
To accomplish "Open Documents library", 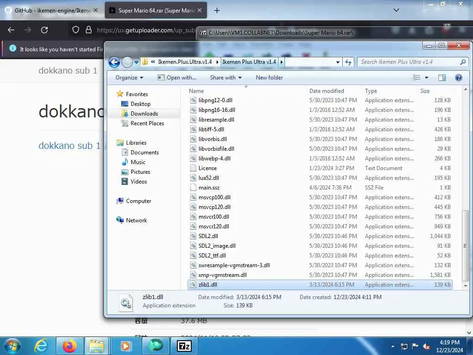I will (x=145, y=153).
